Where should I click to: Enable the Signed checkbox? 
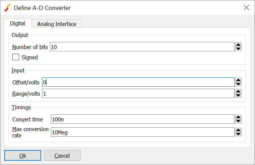16,57
